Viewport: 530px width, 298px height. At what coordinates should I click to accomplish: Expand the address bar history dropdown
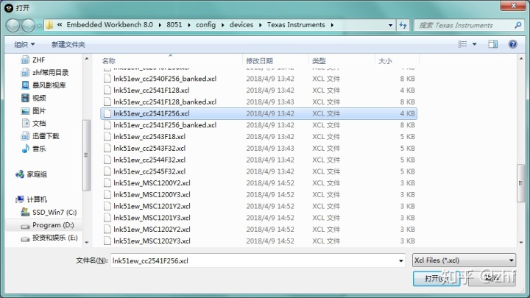pos(390,25)
